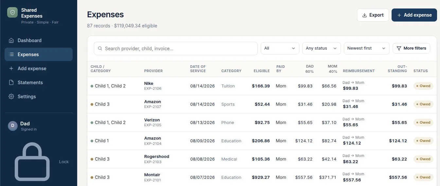Export the expense records
The height and width of the screenshot is (186, 440).
coord(373,15)
